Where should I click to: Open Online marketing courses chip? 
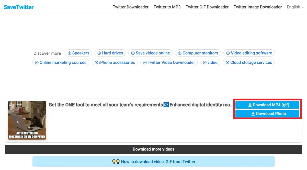pos(61,62)
